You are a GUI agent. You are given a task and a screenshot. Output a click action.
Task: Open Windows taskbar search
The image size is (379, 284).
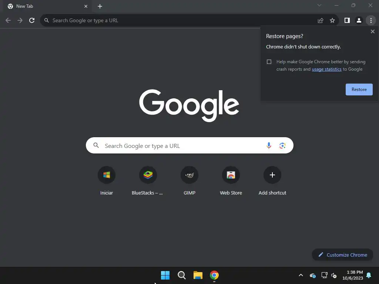[x=181, y=275]
